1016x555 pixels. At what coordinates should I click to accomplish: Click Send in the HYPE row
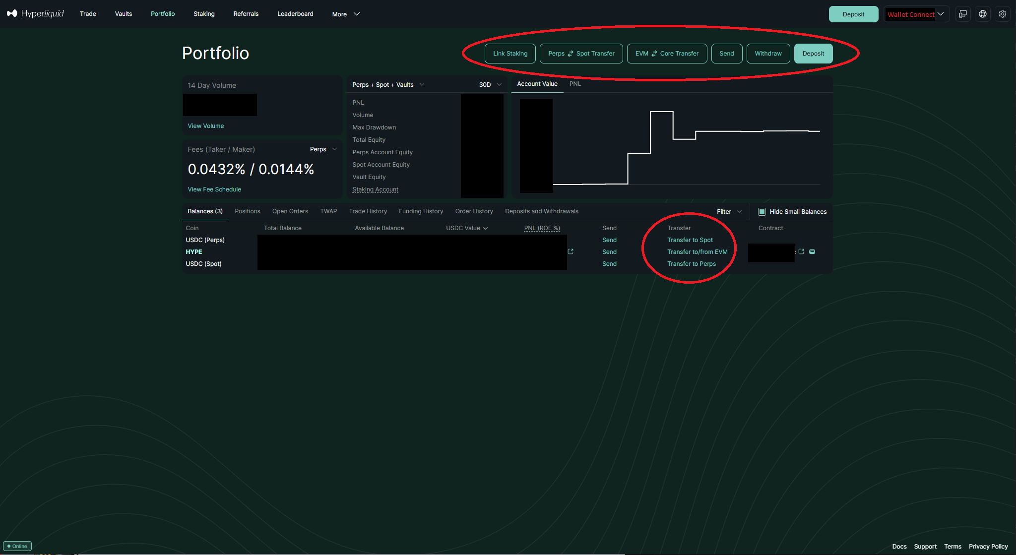click(x=609, y=252)
